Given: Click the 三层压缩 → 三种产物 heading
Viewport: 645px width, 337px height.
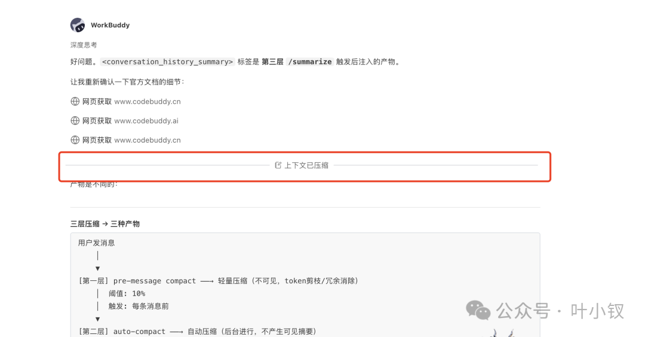Looking at the screenshot, I should [x=105, y=224].
